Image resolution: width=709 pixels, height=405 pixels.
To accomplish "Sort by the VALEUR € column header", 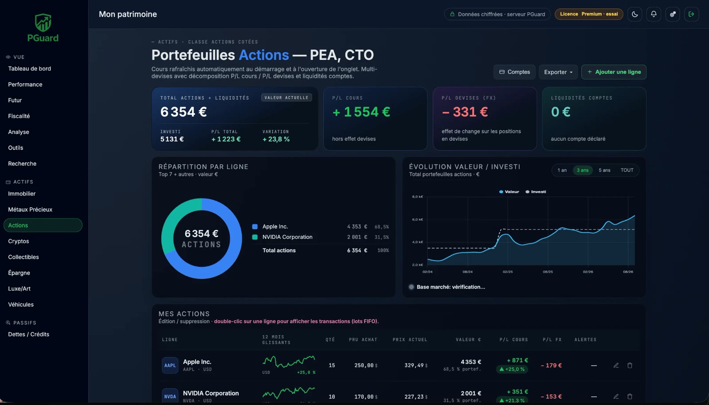I will (468, 340).
